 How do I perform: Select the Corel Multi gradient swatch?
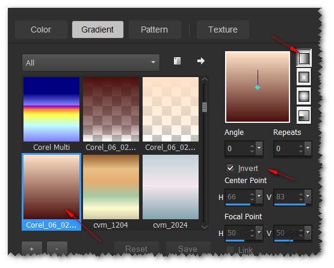pos(52,110)
